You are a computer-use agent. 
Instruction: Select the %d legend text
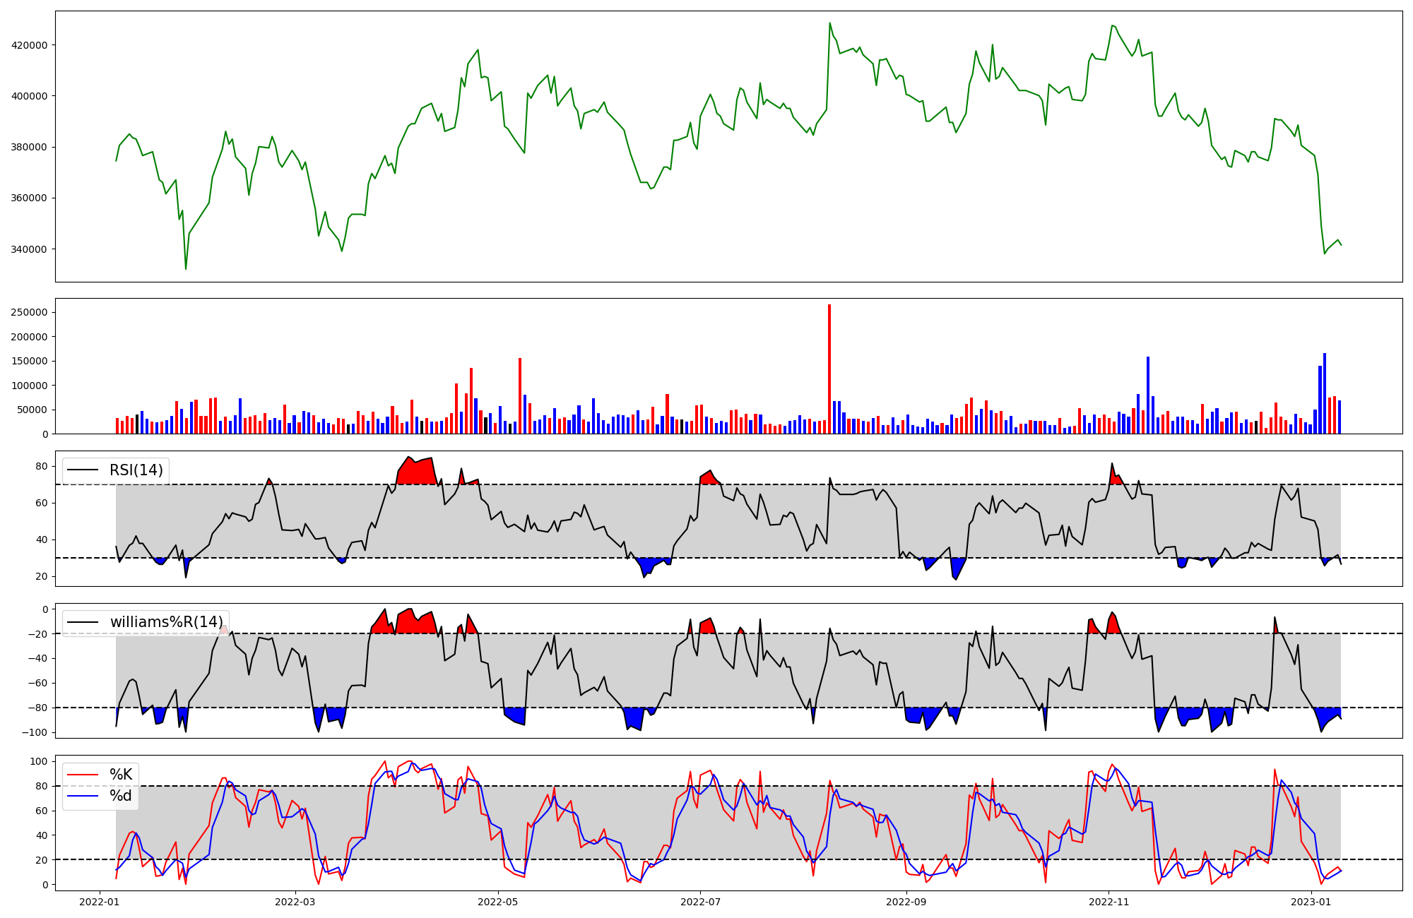click(x=121, y=796)
